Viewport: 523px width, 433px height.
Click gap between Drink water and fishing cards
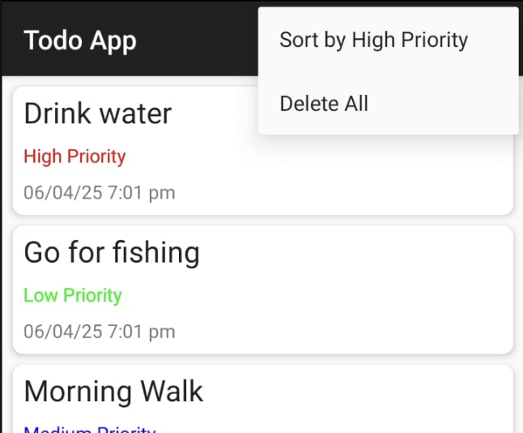point(263,221)
